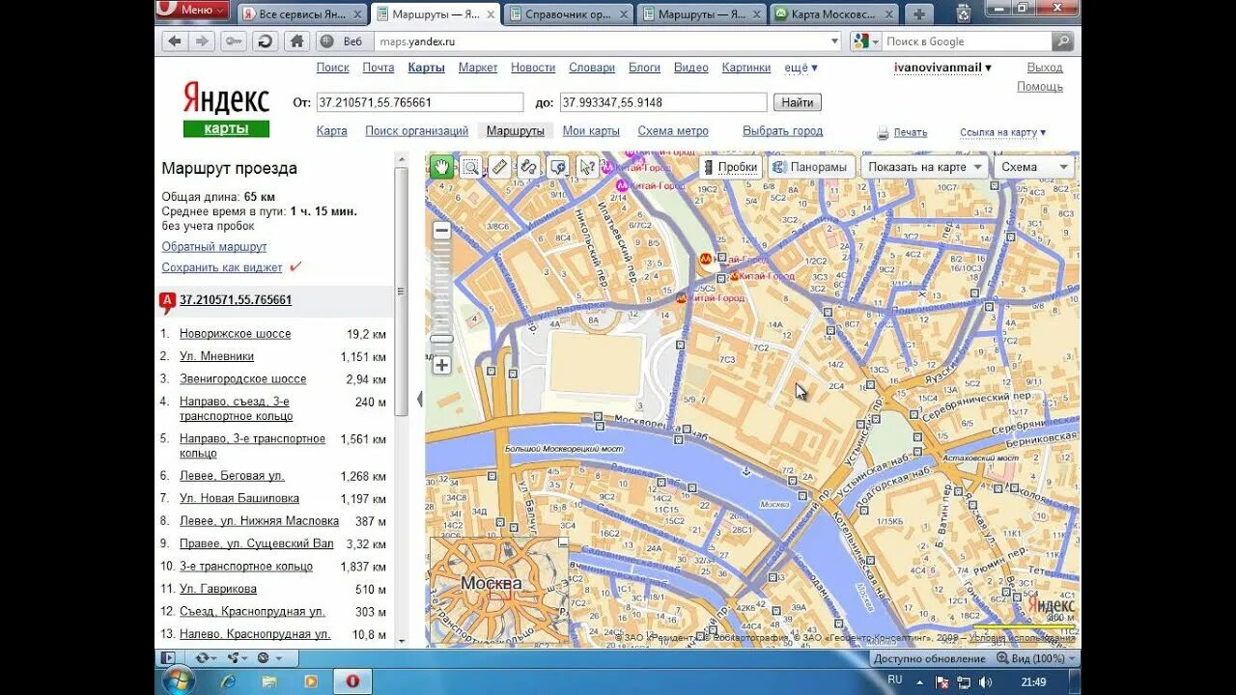Screen dimensions: 1236x695
Task: Switch to Справочник ор... tab
Action: tap(568, 14)
